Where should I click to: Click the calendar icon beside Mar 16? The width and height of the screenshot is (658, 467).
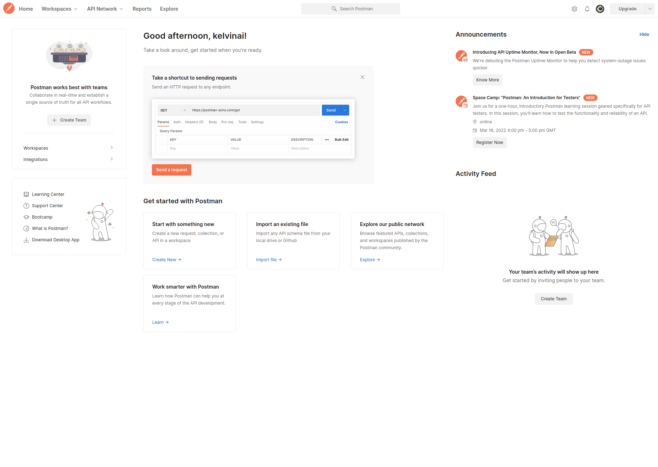pyautogui.click(x=475, y=130)
